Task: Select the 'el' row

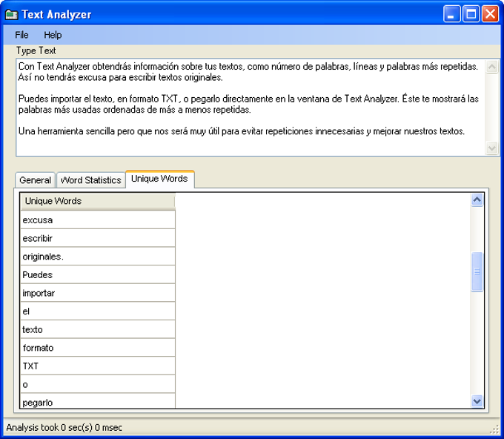Action: [98, 311]
